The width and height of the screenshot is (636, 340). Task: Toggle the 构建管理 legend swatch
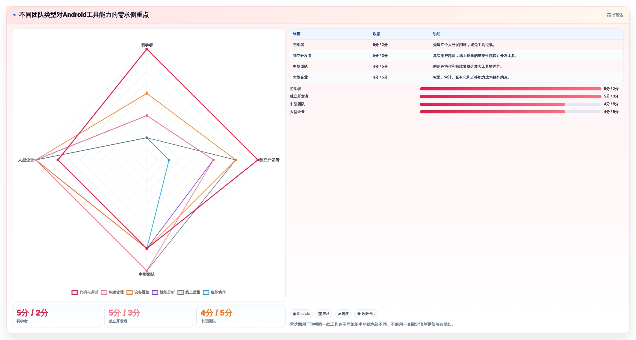[x=104, y=292]
